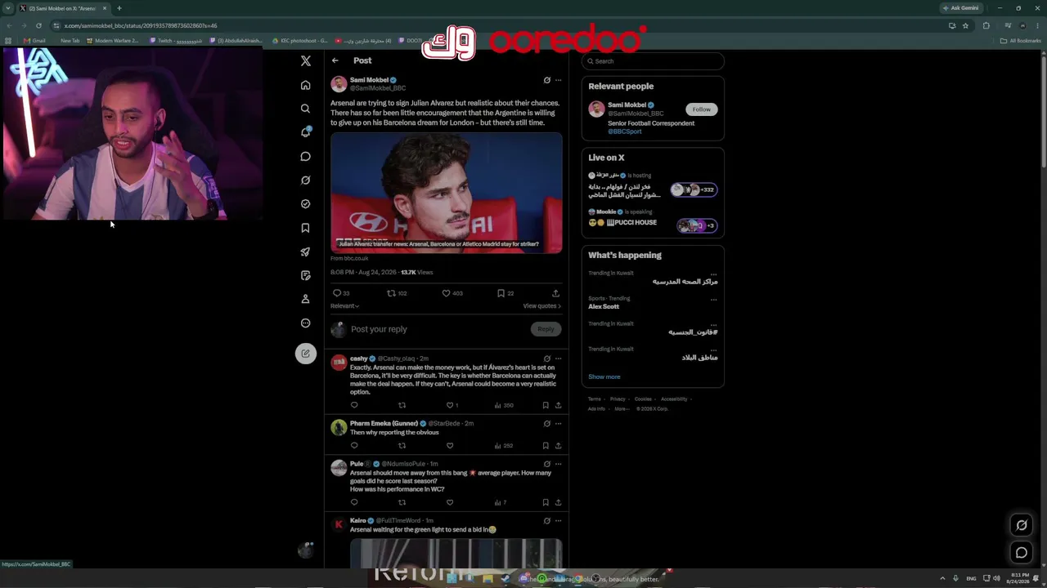1047x588 pixels.
Task: Open more options for first Kuwait trend
Action: pyautogui.click(x=713, y=274)
